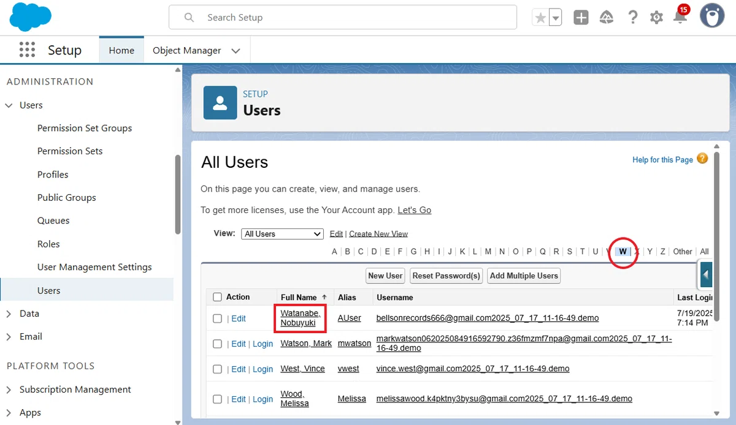Expand the Email section
Image resolution: width=736 pixels, height=425 pixels.
point(9,337)
